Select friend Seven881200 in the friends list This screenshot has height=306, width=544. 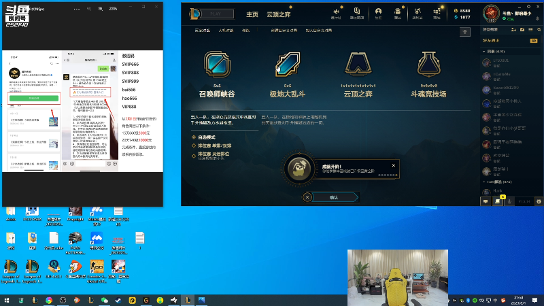pyautogui.click(x=510, y=90)
